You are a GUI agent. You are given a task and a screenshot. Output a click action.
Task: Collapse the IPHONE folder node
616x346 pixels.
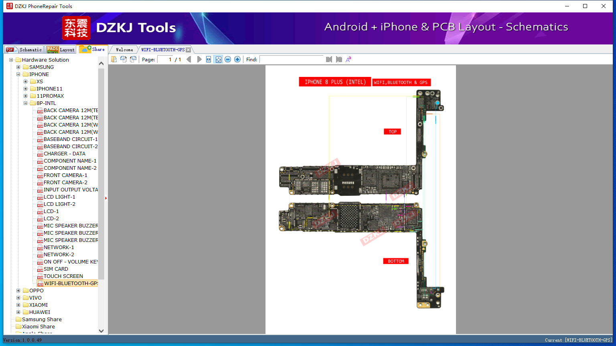pyautogui.click(x=18, y=74)
